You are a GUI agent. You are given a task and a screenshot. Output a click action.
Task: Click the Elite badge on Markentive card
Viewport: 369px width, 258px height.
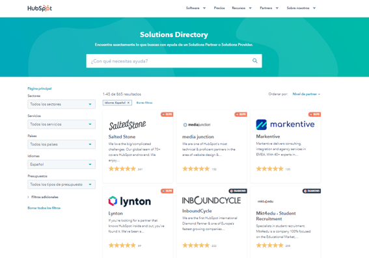point(314,114)
